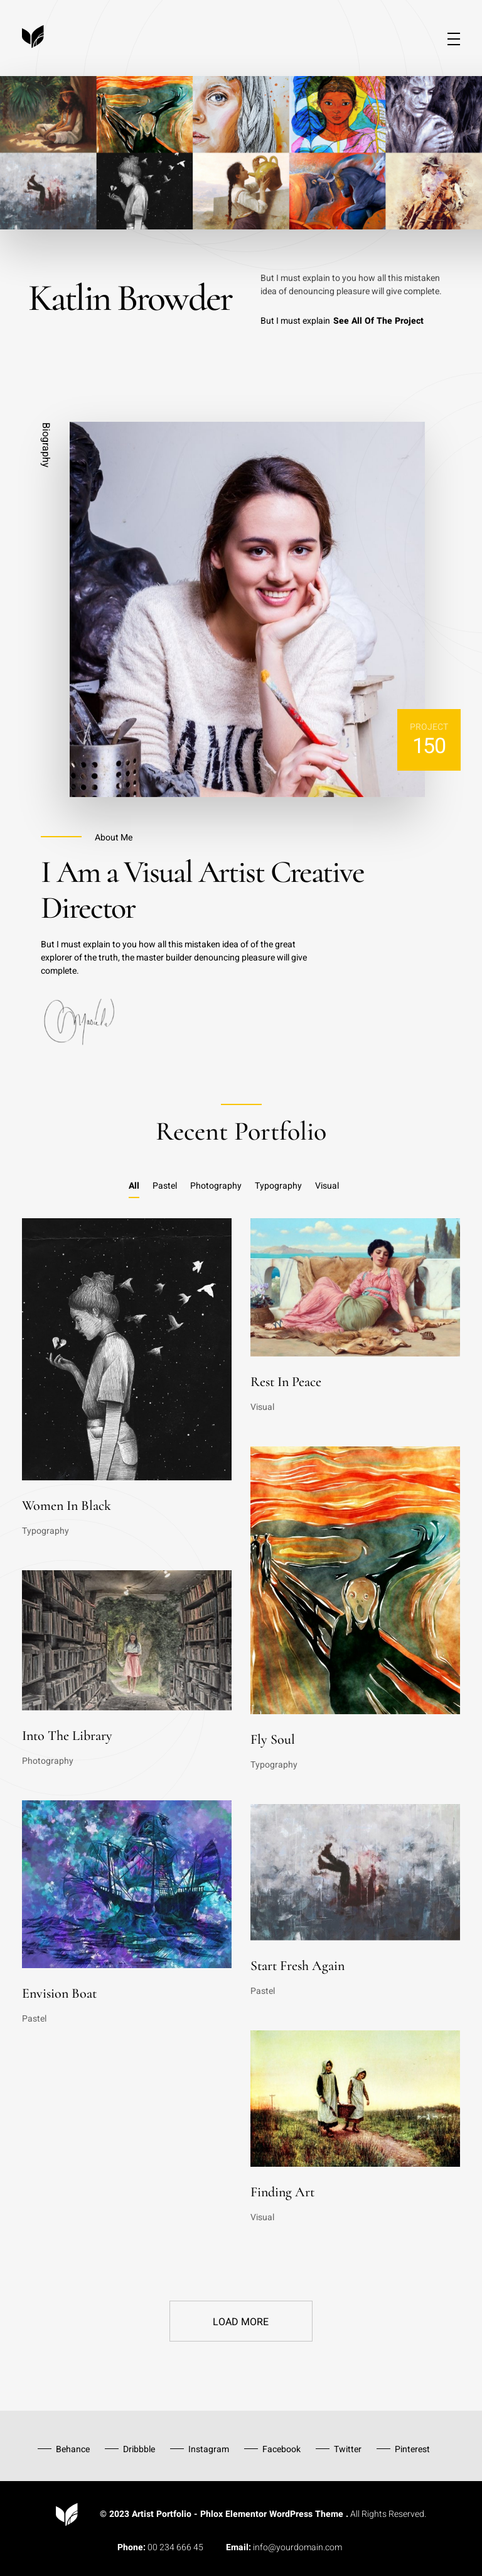Viewport: 482px width, 2576px height.
Task: Click the white leaf logo in footer
Action: (x=67, y=2513)
